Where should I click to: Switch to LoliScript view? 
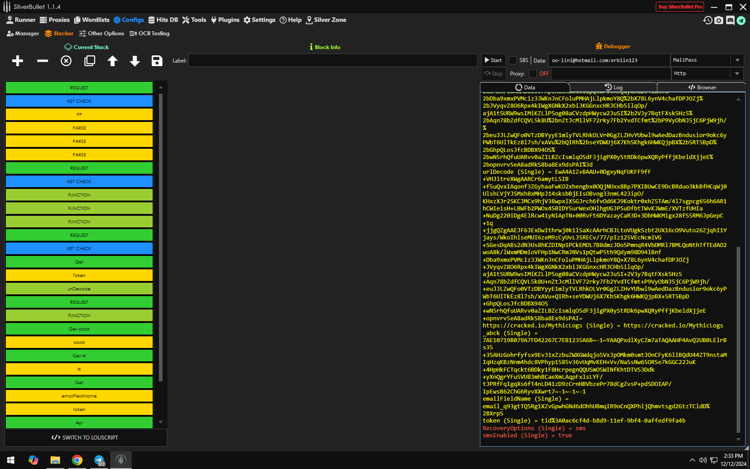(x=86, y=438)
